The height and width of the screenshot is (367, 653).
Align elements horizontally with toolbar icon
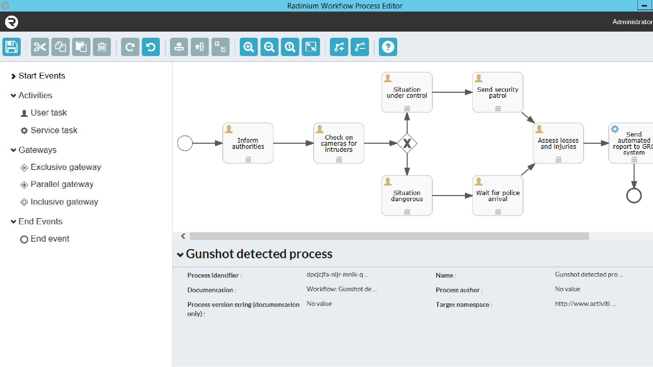pos(200,47)
